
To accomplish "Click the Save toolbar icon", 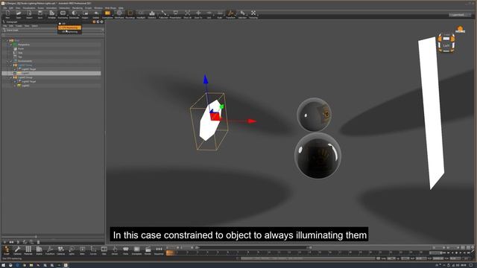I will point(40,14).
